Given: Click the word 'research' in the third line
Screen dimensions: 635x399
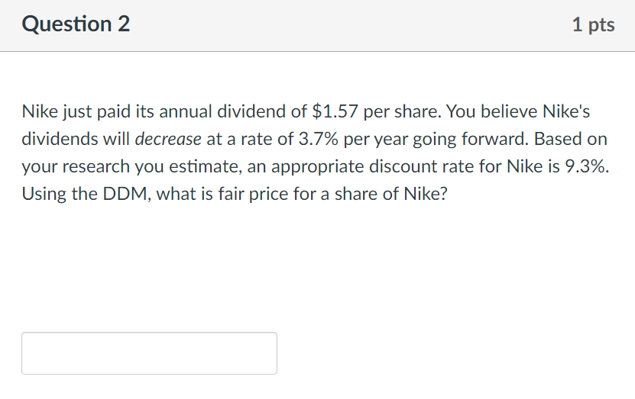Looking at the screenshot, I should click(96, 166).
